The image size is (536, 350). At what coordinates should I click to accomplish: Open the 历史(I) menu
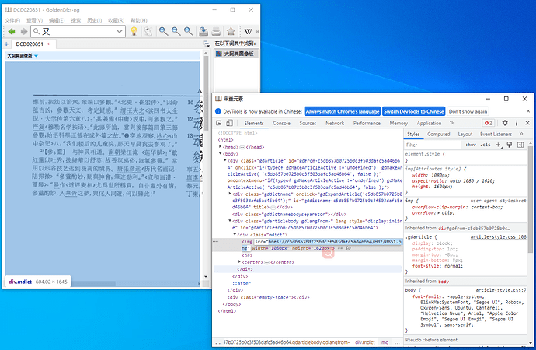pos(94,20)
